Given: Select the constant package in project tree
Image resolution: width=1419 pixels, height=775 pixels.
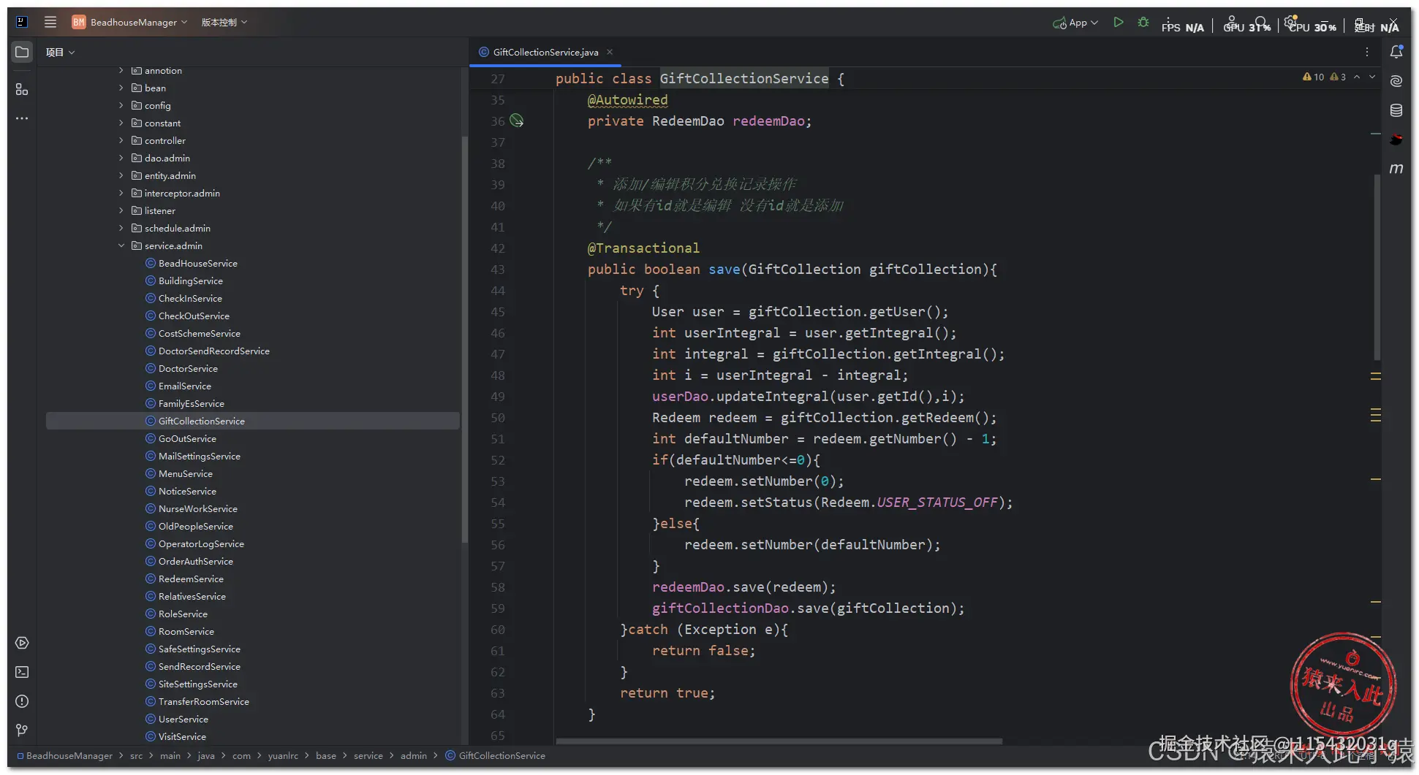Looking at the screenshot, I should [162, 123].
